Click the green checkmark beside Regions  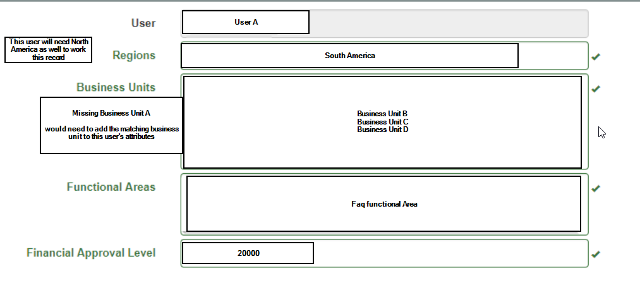tap(595, 57)
